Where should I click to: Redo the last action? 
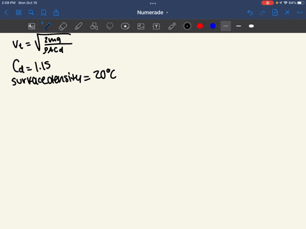[263, 13]
